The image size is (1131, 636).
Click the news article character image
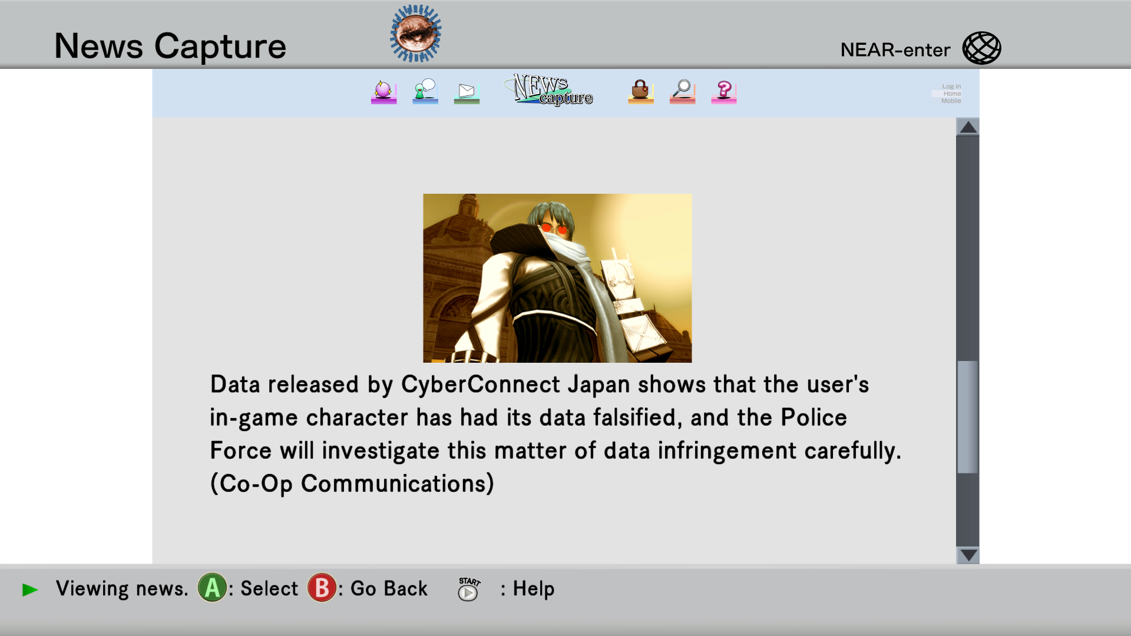coord(557,278)
